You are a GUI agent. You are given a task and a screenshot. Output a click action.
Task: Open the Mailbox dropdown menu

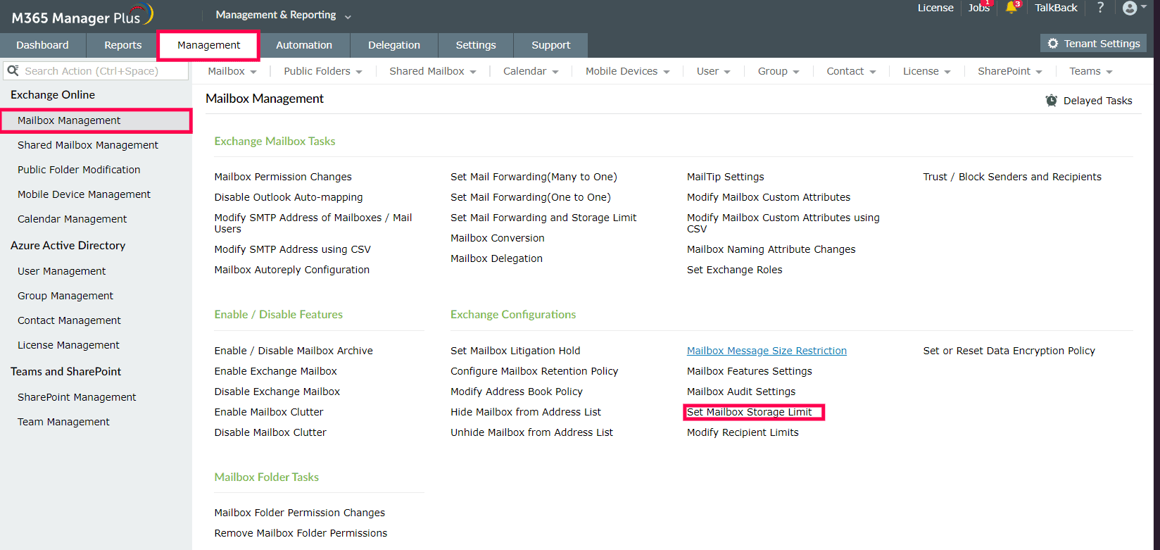[232, 71]
